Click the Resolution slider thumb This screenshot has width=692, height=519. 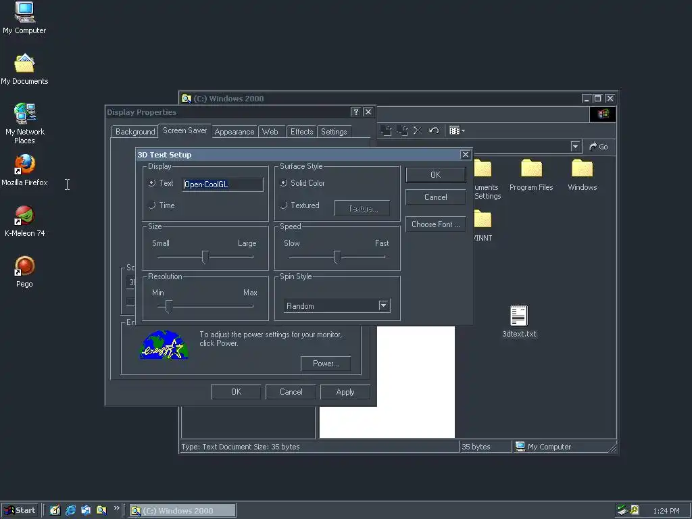(168, 306)
